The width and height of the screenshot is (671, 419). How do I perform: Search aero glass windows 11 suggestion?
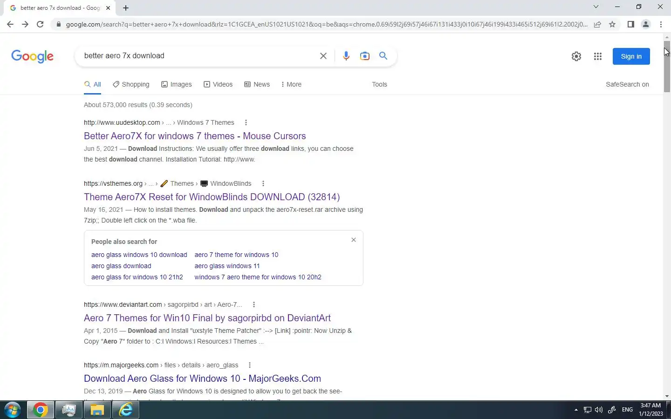click(227, 266)
